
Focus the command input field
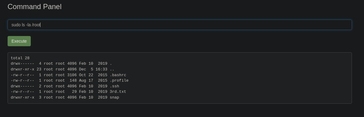[x=180, y=25]
